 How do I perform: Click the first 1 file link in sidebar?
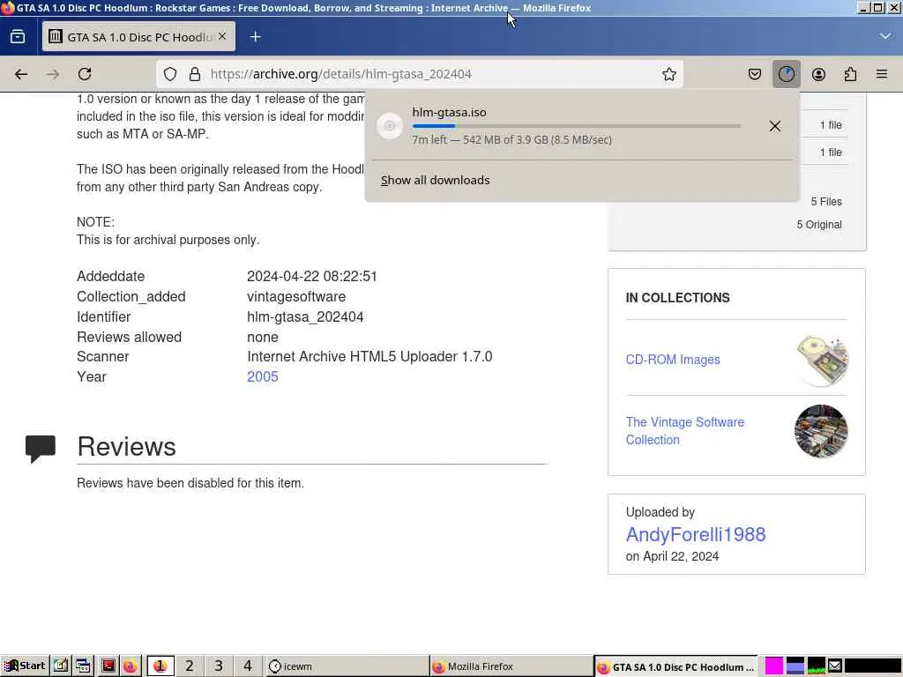click(831, 125)
